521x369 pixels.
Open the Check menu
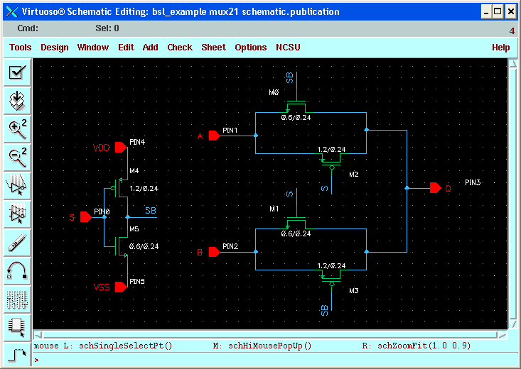(x=180, y=48)
